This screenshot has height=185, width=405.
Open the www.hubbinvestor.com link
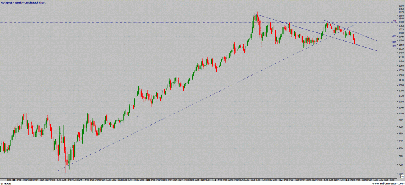388,183
